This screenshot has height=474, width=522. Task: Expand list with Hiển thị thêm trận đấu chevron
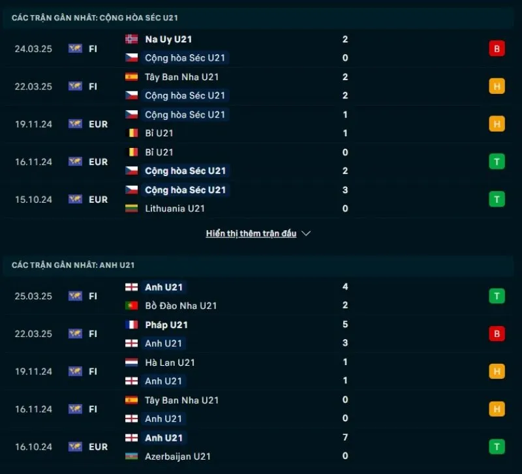307,233
